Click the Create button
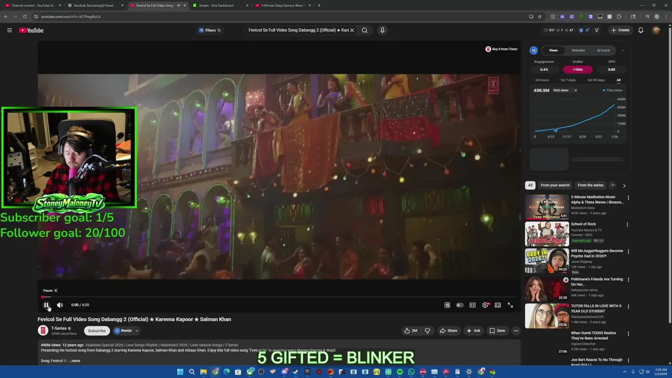Image resolution: width=672 pixels, height=378 pixels. coord(620,30)
